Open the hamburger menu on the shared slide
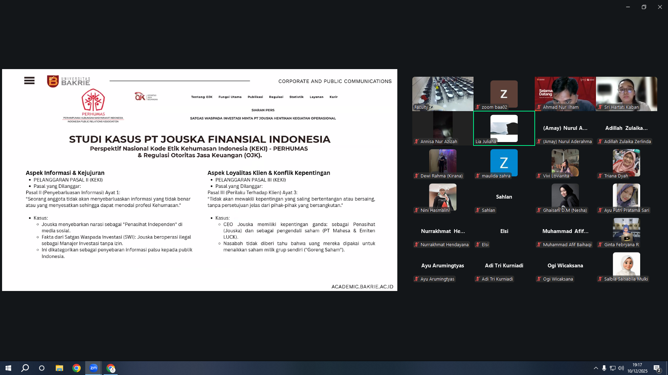The image size is (668, 375). point(29,81)
